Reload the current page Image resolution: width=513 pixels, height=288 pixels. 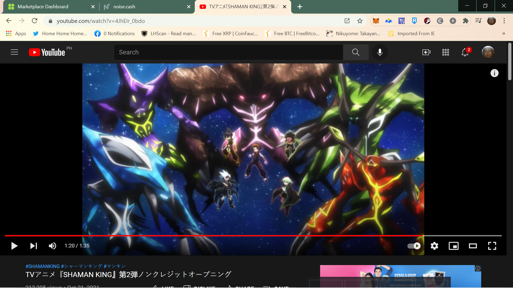pos(34,21)
